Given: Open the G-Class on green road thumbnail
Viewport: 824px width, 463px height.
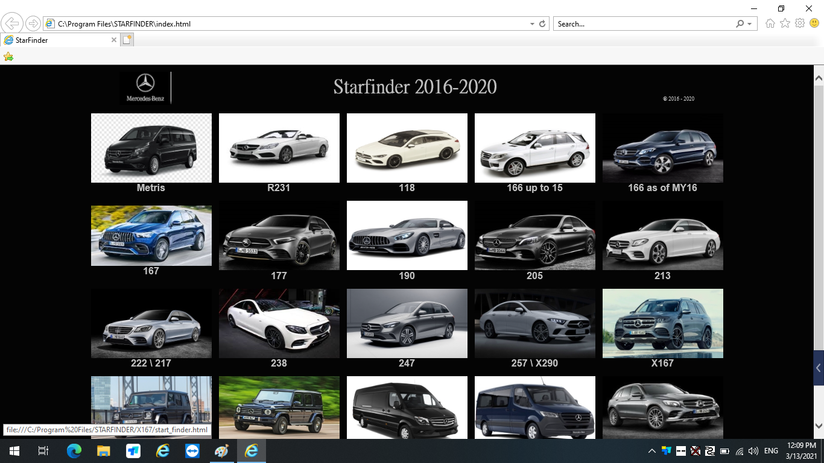Looking at the screenshot, I should [279, 408].
